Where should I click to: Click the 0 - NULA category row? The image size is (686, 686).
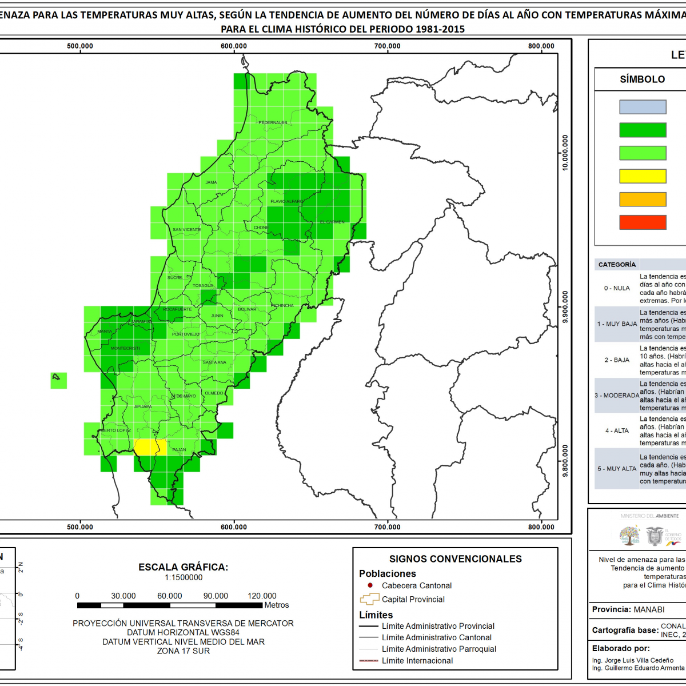click(x=640, y=289)
